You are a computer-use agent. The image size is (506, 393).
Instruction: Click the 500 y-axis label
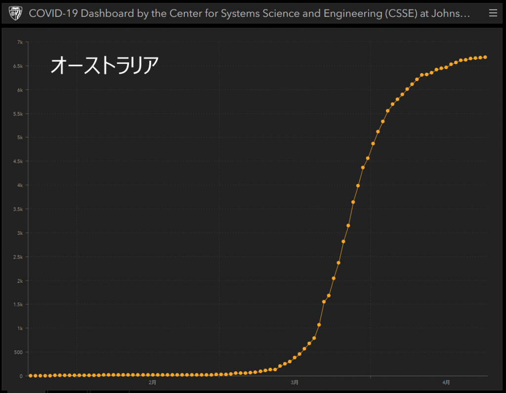[x=18, y=352]
